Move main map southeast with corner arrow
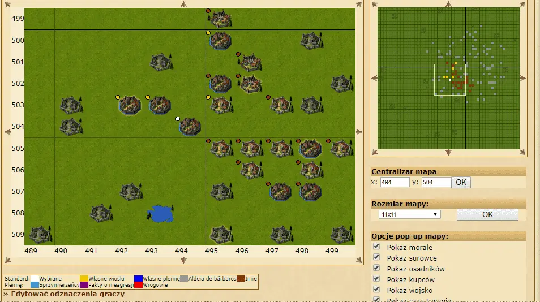Viewport: 540px width, 302px height. 359,260
